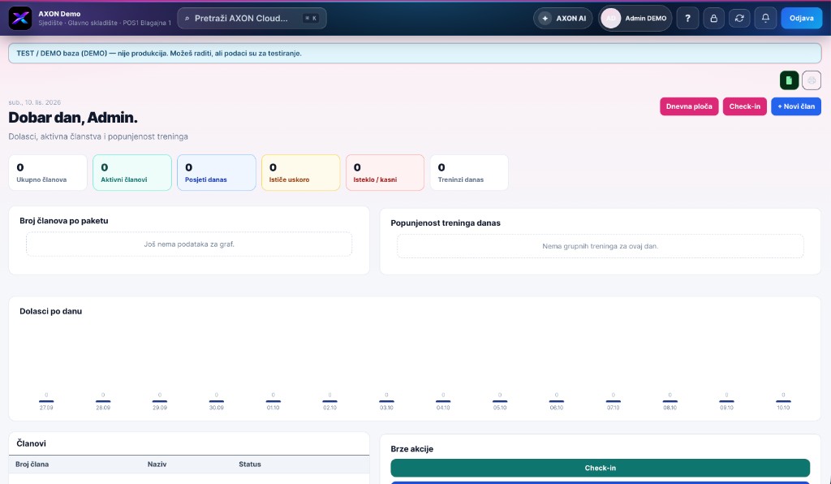Click the refresh sync arrows icon

tap(739, 18)
